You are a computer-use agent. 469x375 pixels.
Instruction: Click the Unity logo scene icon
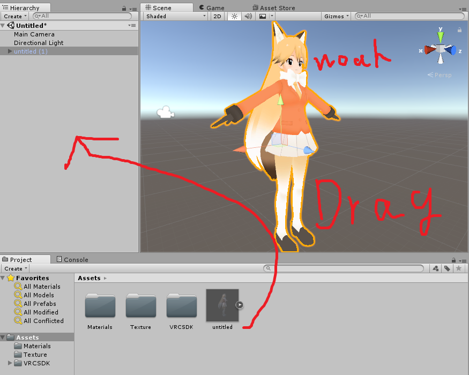11,25
